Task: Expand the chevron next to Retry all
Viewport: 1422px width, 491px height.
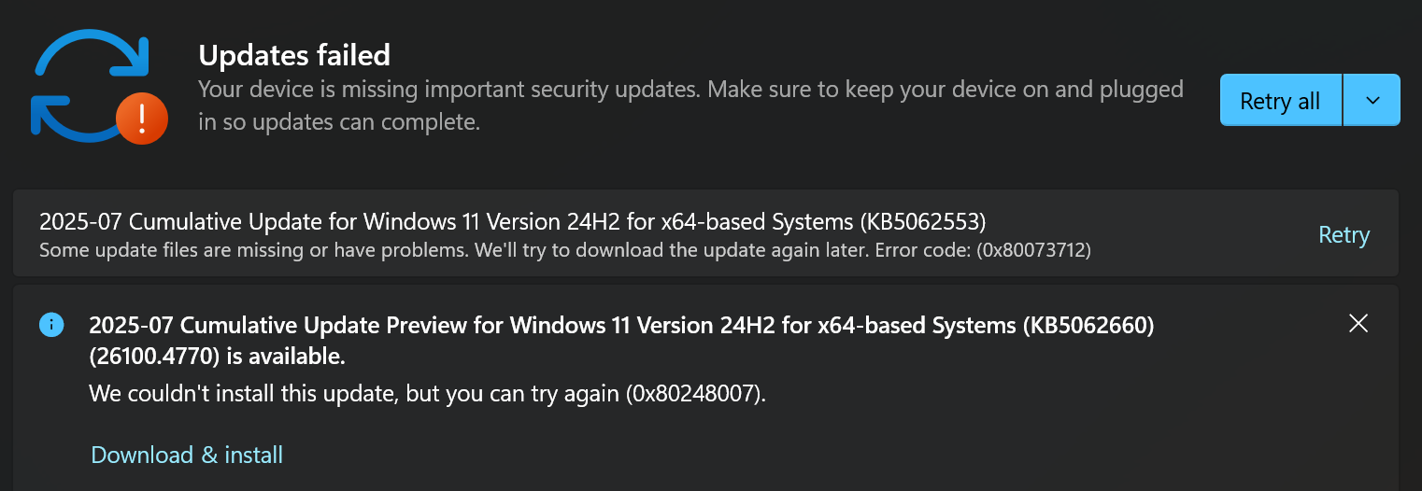Action: point(1372,100)
